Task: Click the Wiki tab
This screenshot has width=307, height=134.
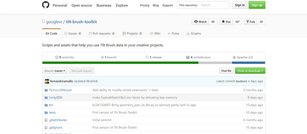Action: coord(155,33)
